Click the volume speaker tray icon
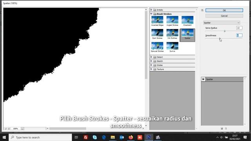This screenshot has height=141, width=251. point(222,137)
